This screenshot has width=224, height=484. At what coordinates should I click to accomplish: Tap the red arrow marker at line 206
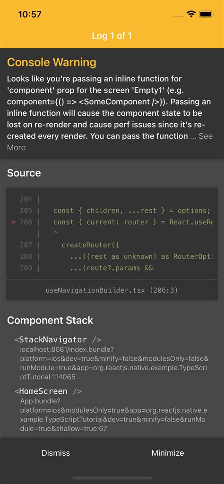[x=13, y=222]
